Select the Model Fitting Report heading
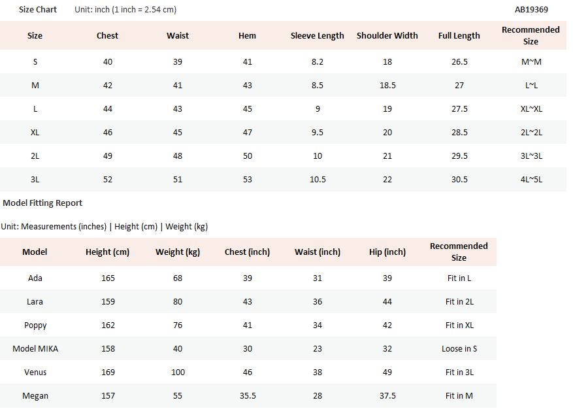The height and width of the screenshot is (413, 573). [x=42, y=203]
